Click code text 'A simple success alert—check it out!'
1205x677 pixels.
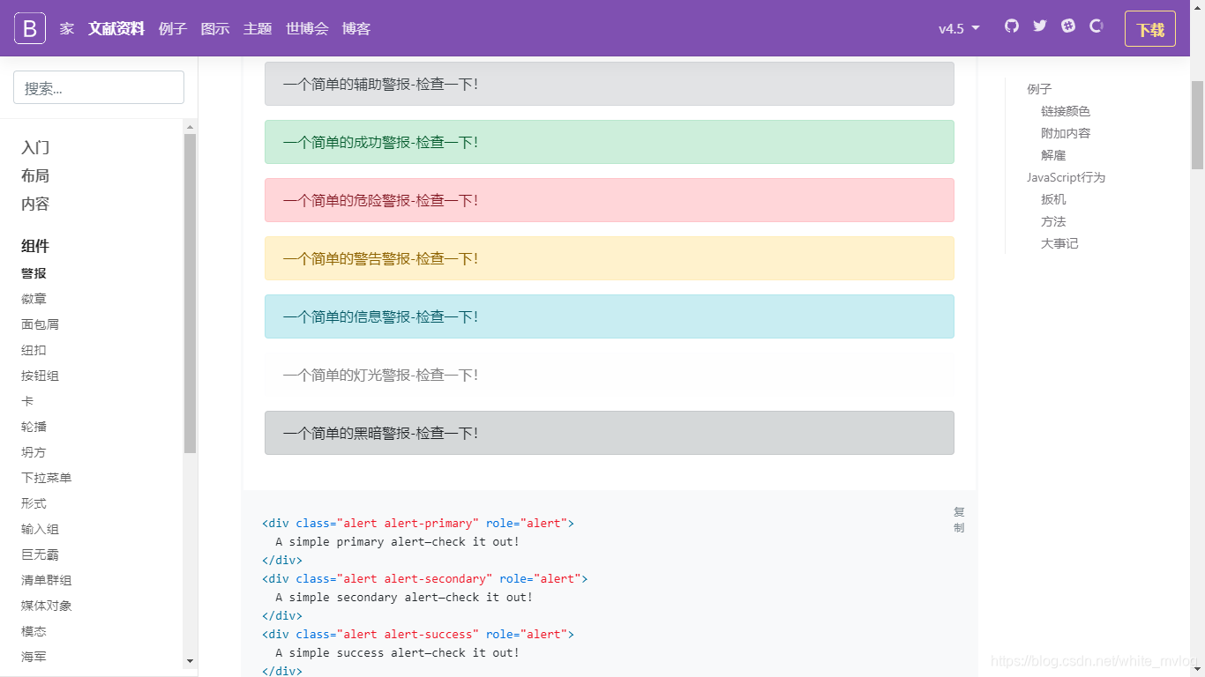[398, 652]
